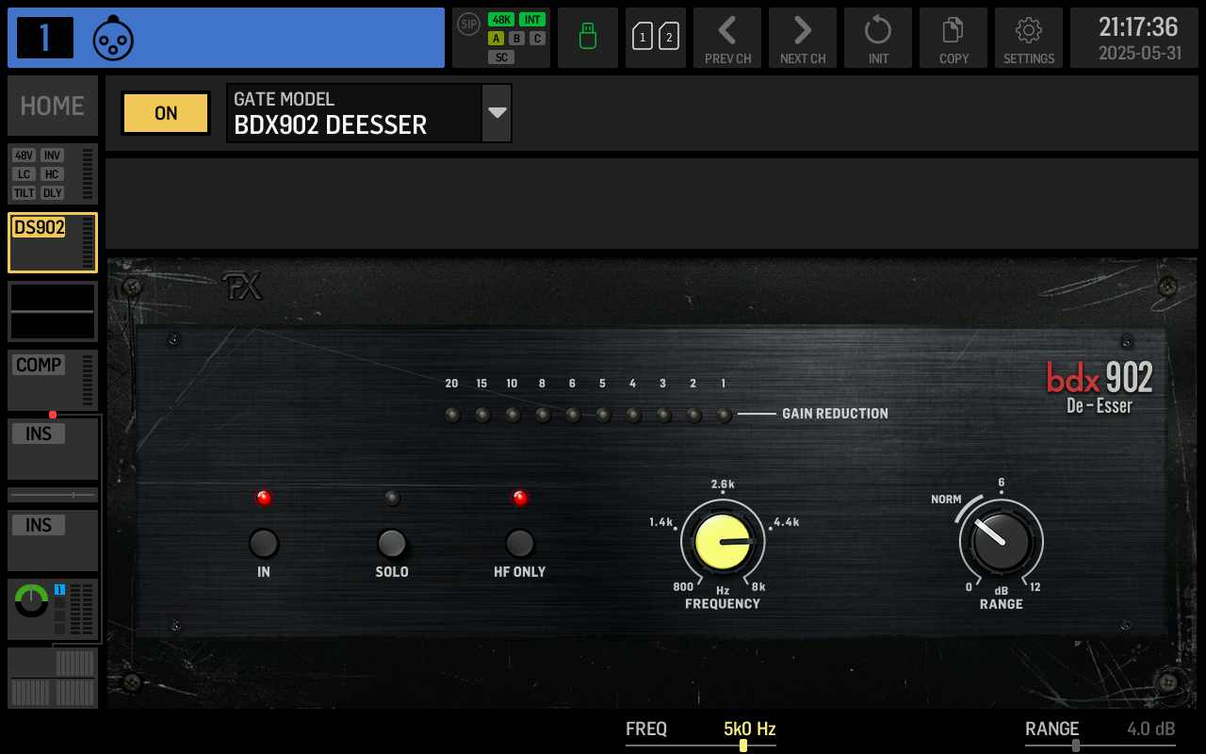Click the PREV CH button
Viewport: 1206px width, 754px height.
click(x=726, y=38)
